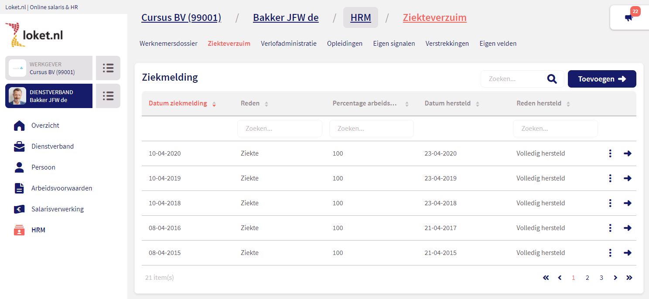Image resolution: width=649 pixels, height=299 pixels.
Task: Open Cursus BV (99001) breadcrumb link
Action: tap(181, 18)
